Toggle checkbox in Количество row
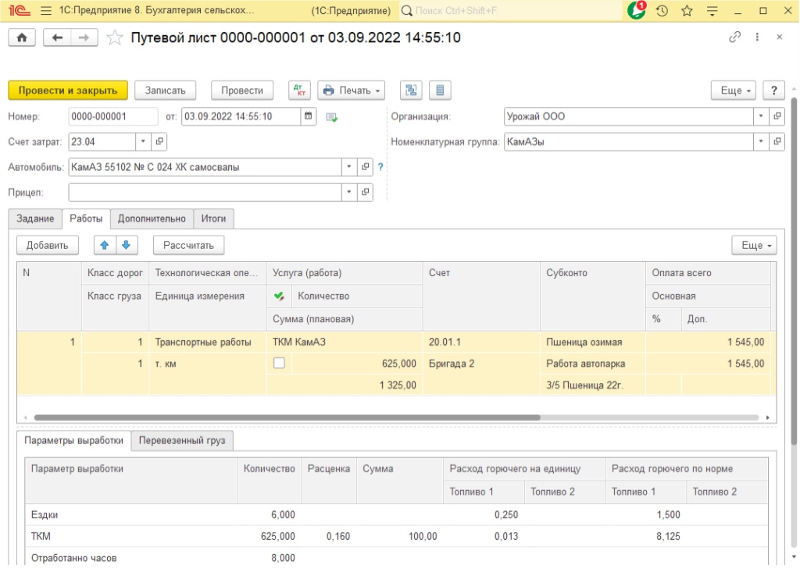The image size is (800, 568). 279,364
